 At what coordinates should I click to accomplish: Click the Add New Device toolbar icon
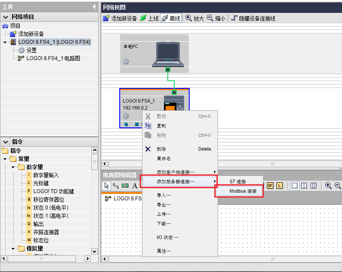(106, 18)
